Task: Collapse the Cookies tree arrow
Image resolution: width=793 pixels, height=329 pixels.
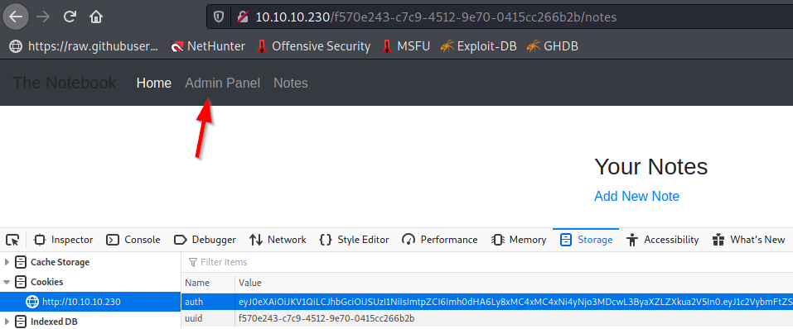Action: click(x=7, y=282)
